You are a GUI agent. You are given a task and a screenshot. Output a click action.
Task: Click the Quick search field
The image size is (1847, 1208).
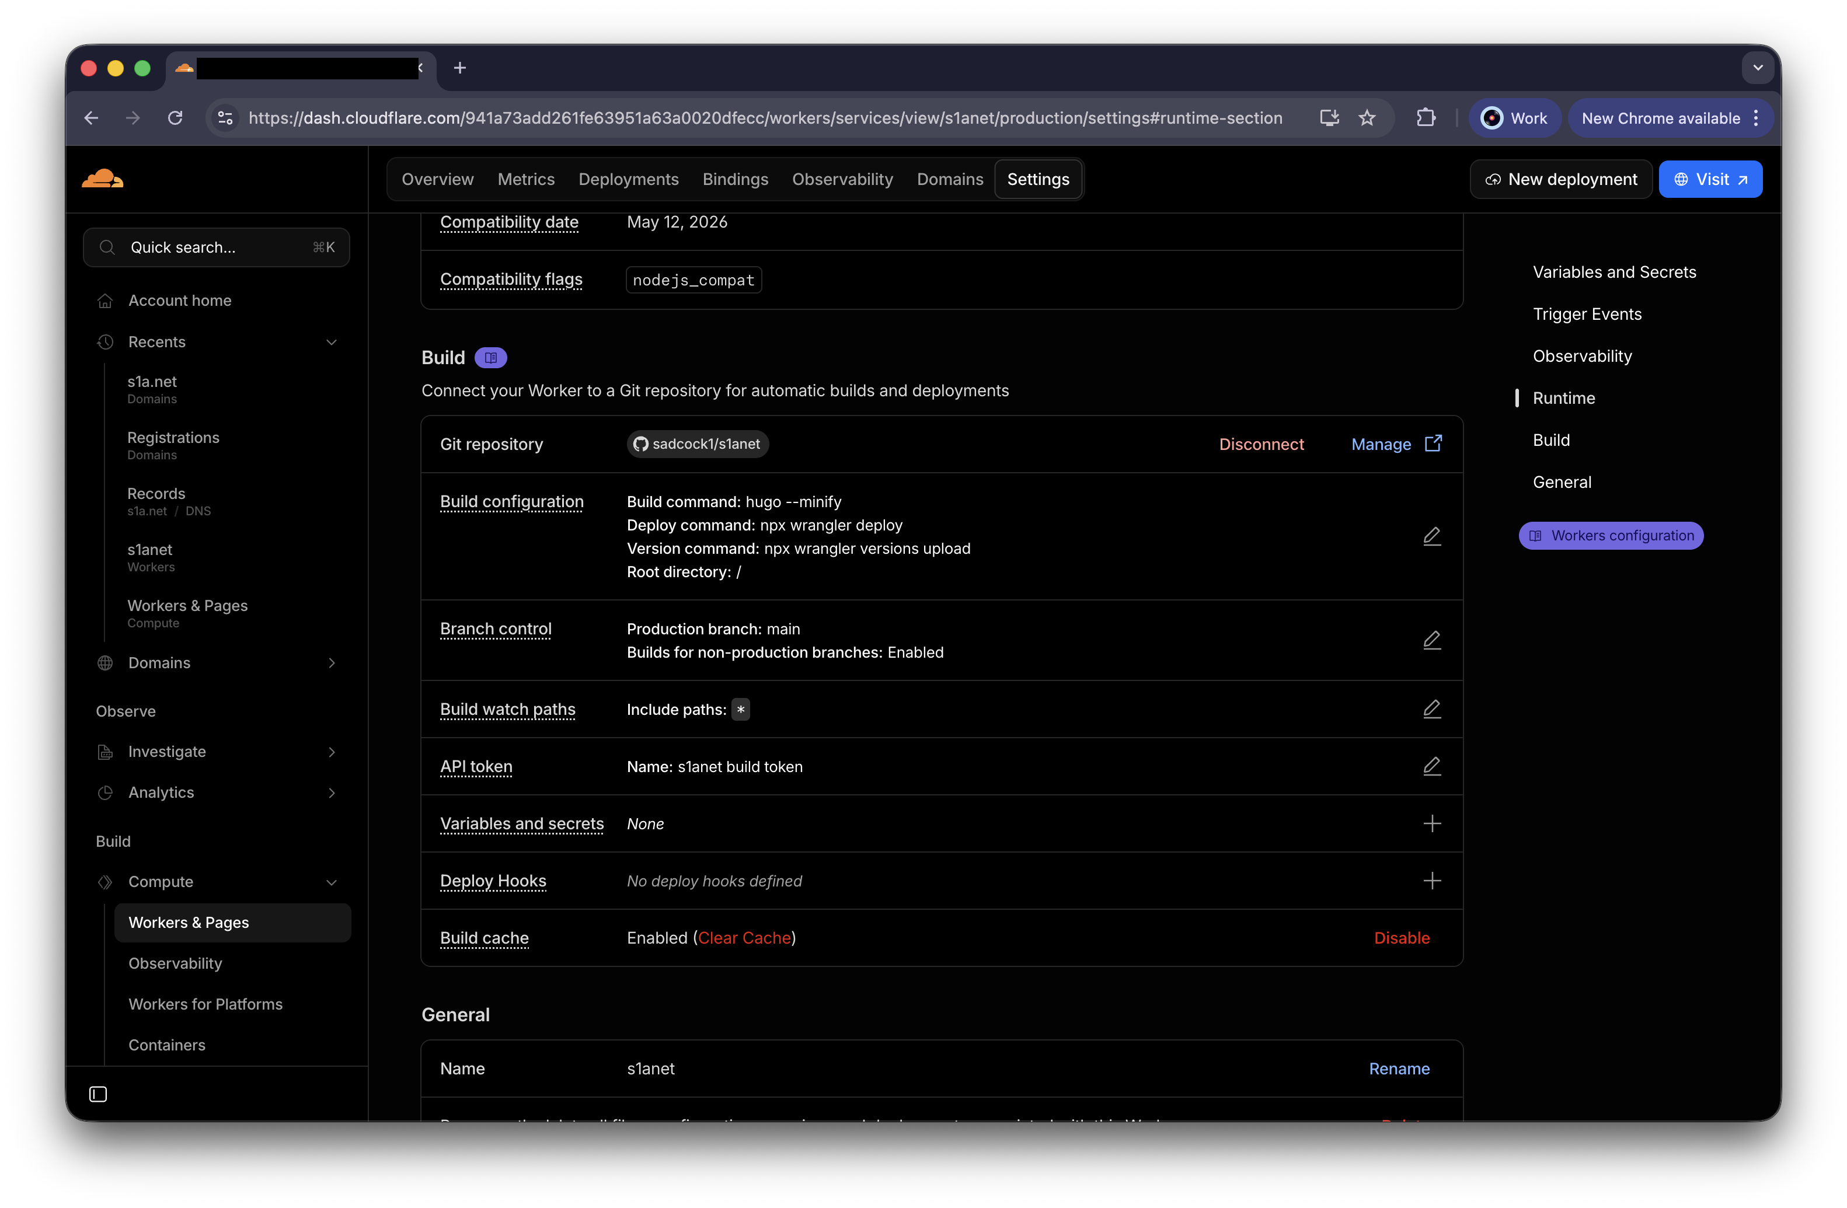[217, 247]
